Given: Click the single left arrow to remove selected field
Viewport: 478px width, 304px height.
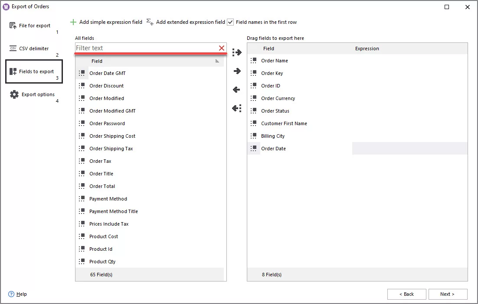Looking at the screenshot, I should click(x=236, y=90).
